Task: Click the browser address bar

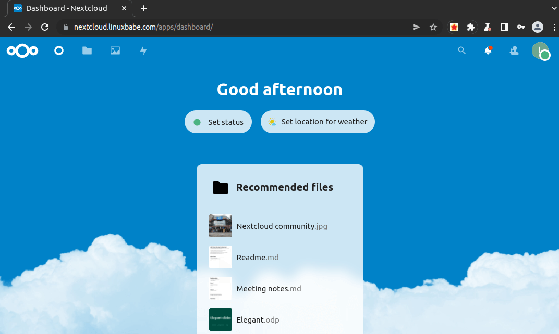Action: [x=235, y=27]
